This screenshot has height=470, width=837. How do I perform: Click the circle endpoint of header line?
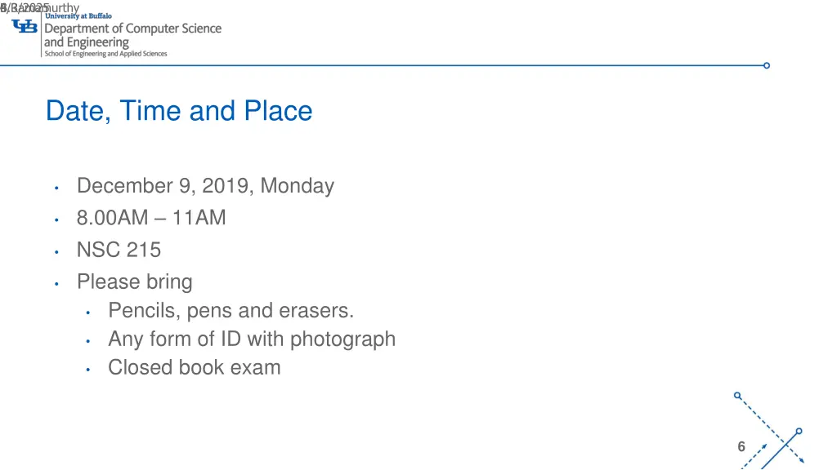click(x=767, y=65)
